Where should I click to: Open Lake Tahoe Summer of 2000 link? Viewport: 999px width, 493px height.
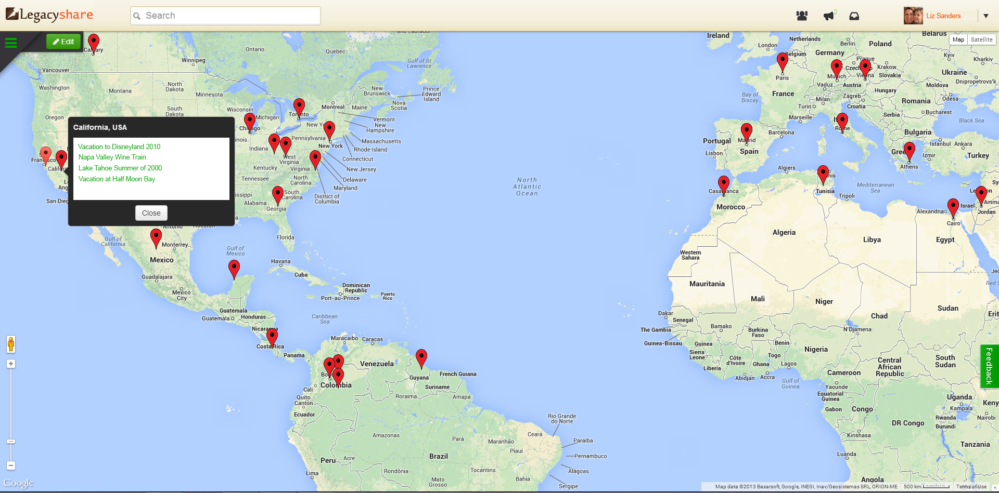(x=120, y=168)
